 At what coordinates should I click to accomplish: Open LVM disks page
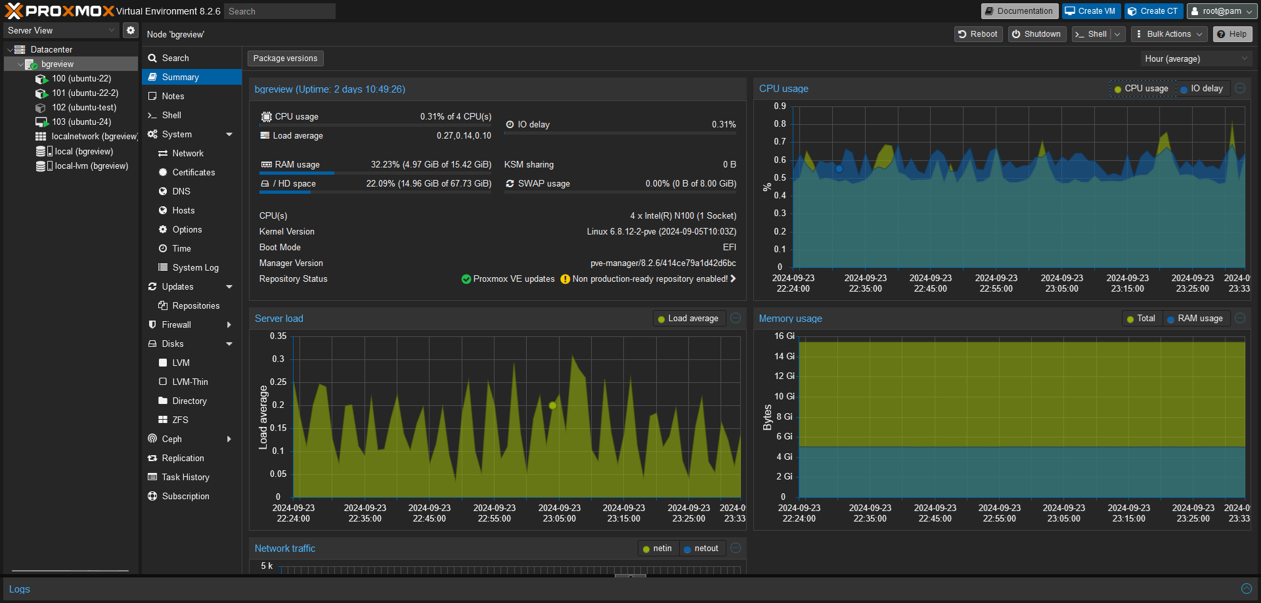[x=192, y=363]
